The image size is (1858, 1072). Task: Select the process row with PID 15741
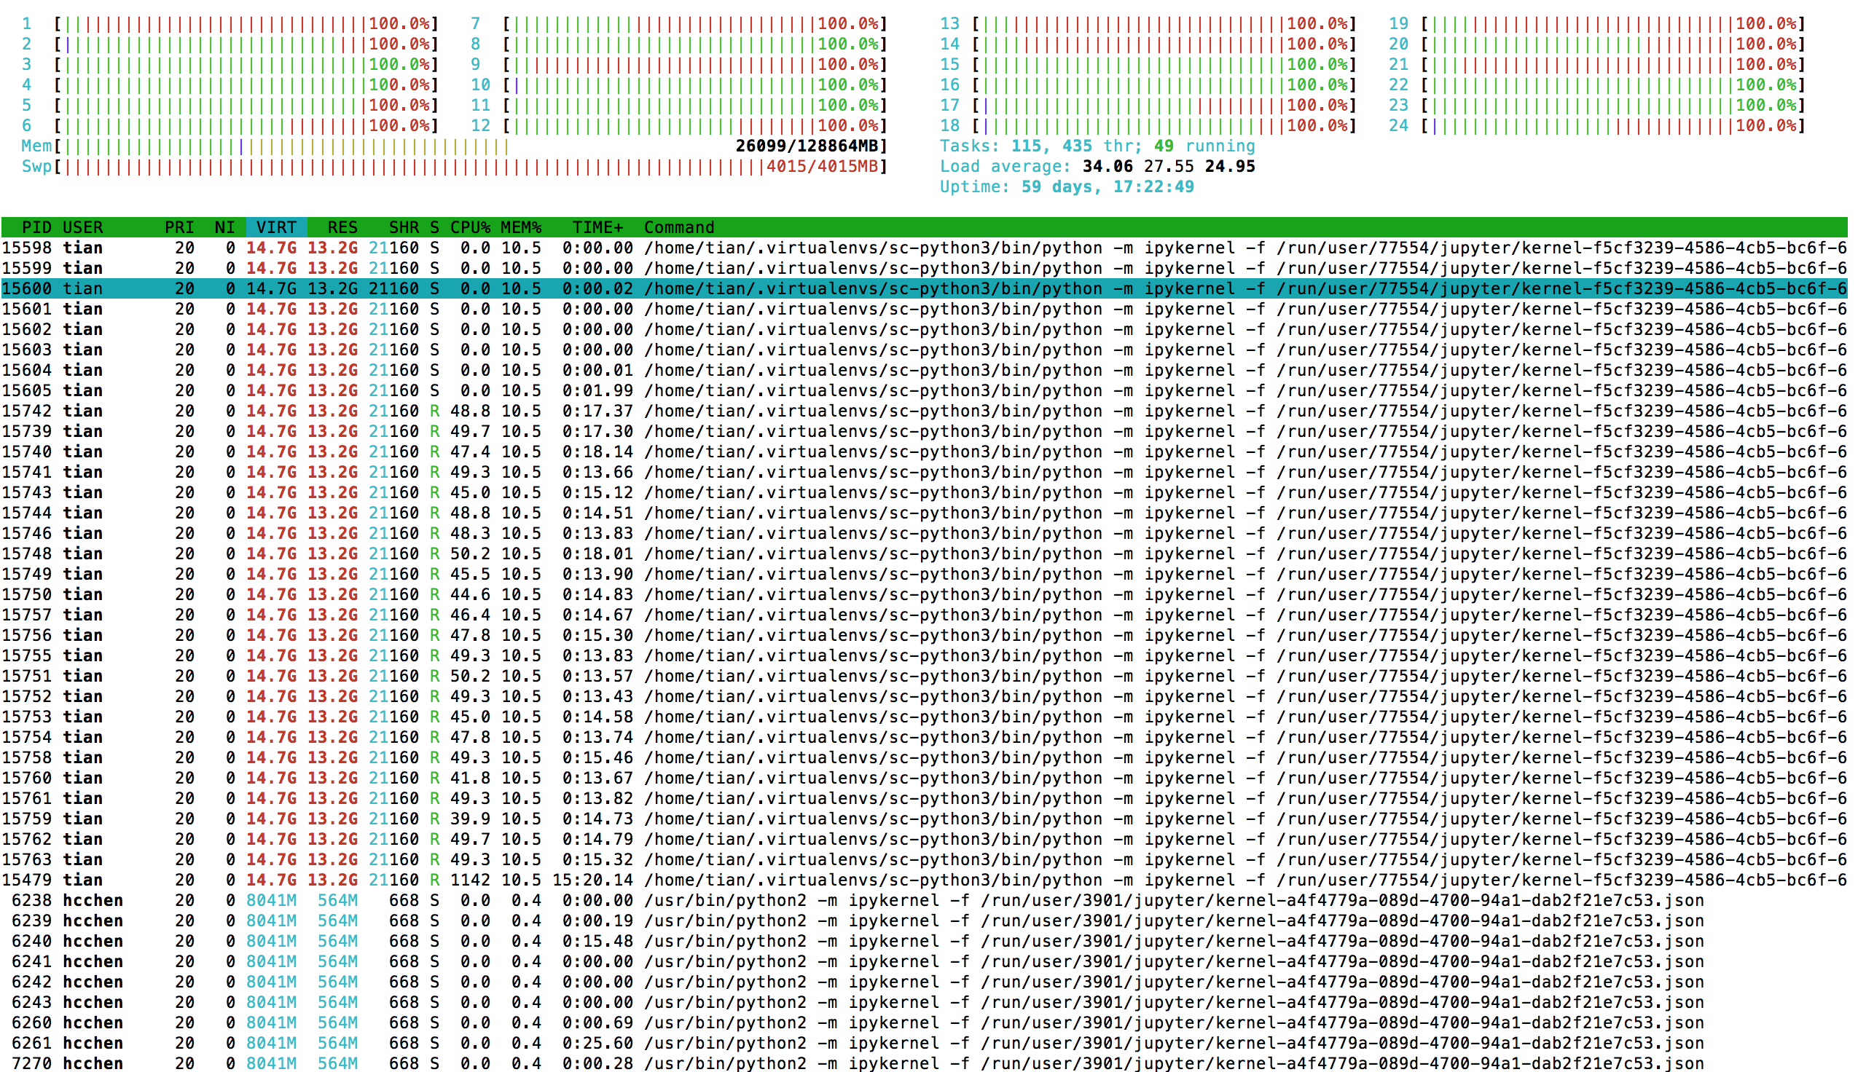point(924,472)
